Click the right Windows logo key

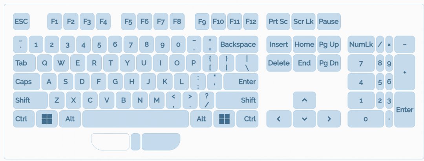[224, 119]
